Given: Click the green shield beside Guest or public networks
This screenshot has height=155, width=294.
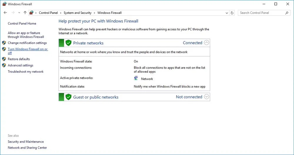Looking at the screenshot, I should 69,97.
